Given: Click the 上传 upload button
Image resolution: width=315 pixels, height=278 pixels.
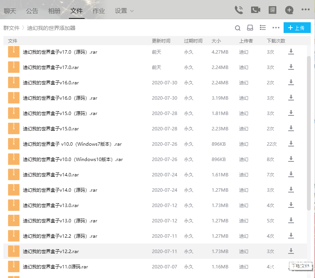Looking at the screenshot, I should (297, 28).
